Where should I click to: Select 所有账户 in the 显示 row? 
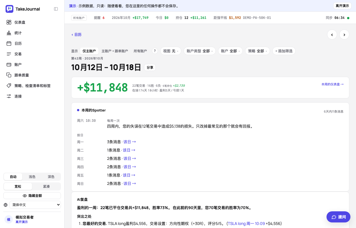(140, 51)
